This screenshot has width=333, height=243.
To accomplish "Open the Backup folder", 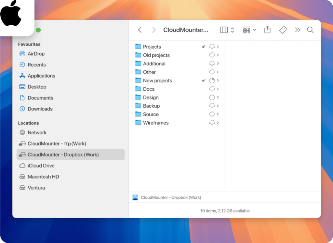I will click(x=151, y=106).
